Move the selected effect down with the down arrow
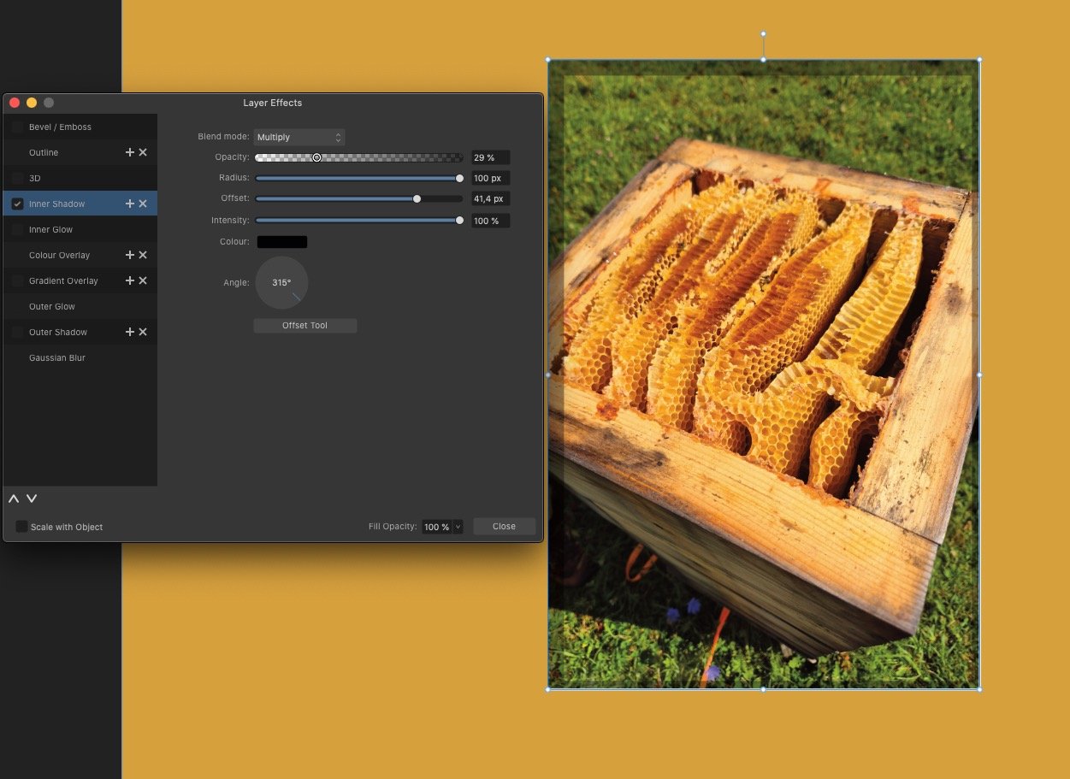1070x779 pixels. pos(32,499)
